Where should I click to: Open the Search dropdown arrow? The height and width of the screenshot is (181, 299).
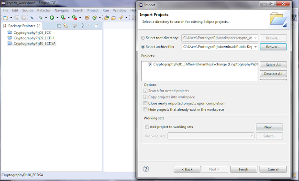pyautogui.click(x=126, y=18)
